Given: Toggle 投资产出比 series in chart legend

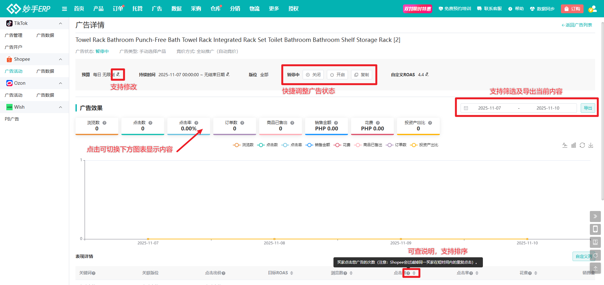Looking at the screenshot, I should [424, 145].
